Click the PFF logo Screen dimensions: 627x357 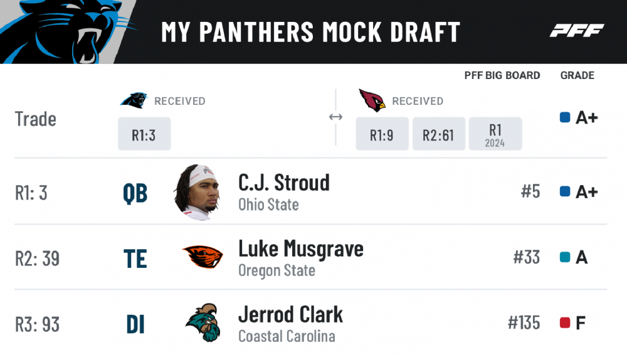pos(576,31)
